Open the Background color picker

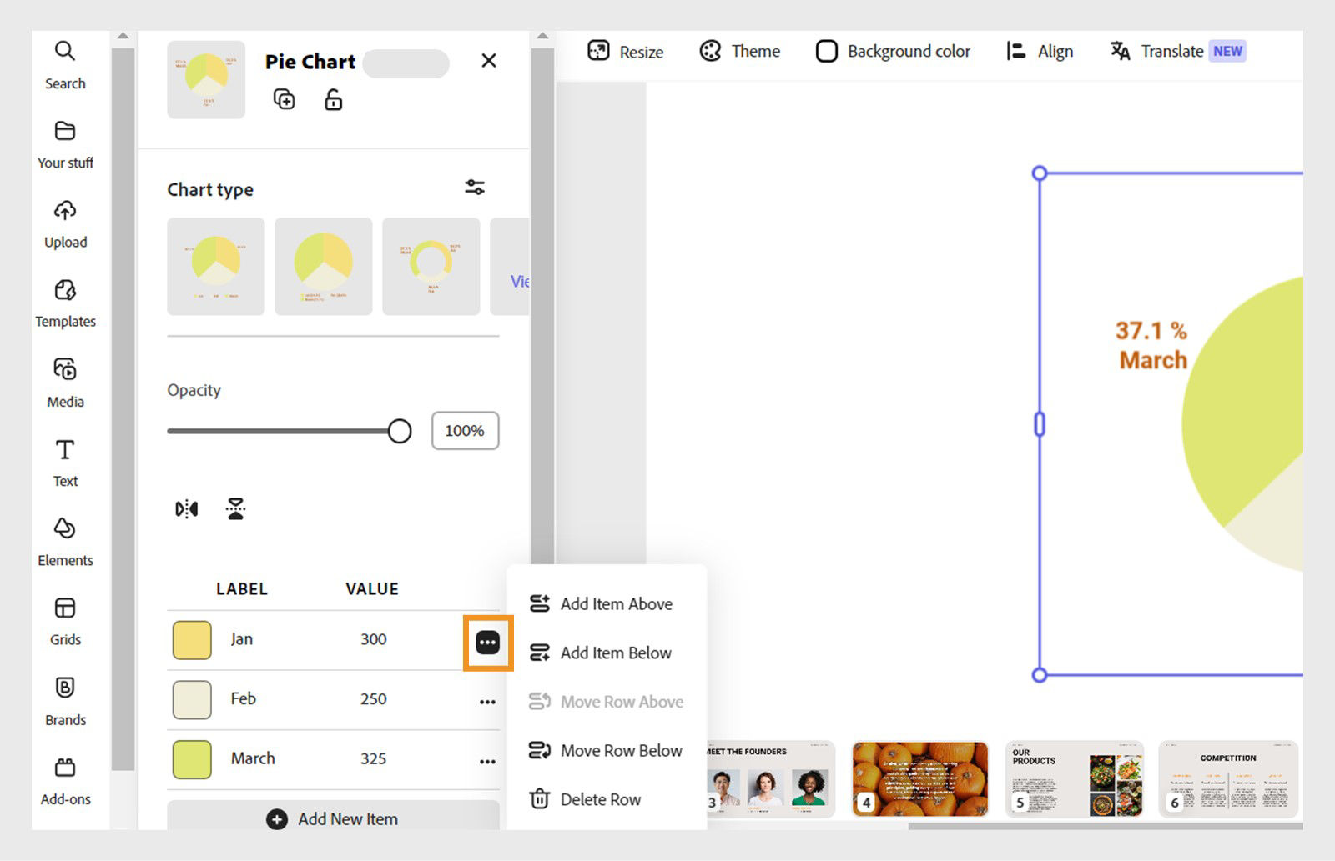tap(893, 52)
